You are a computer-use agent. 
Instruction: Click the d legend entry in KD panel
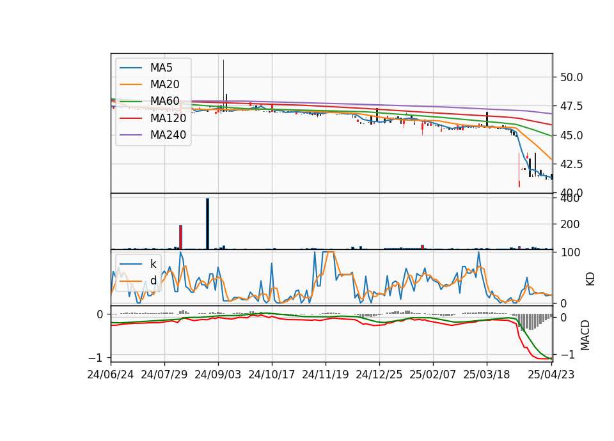point(153,280)
